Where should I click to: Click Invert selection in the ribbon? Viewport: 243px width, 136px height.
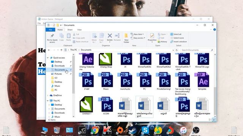point(178,42)
